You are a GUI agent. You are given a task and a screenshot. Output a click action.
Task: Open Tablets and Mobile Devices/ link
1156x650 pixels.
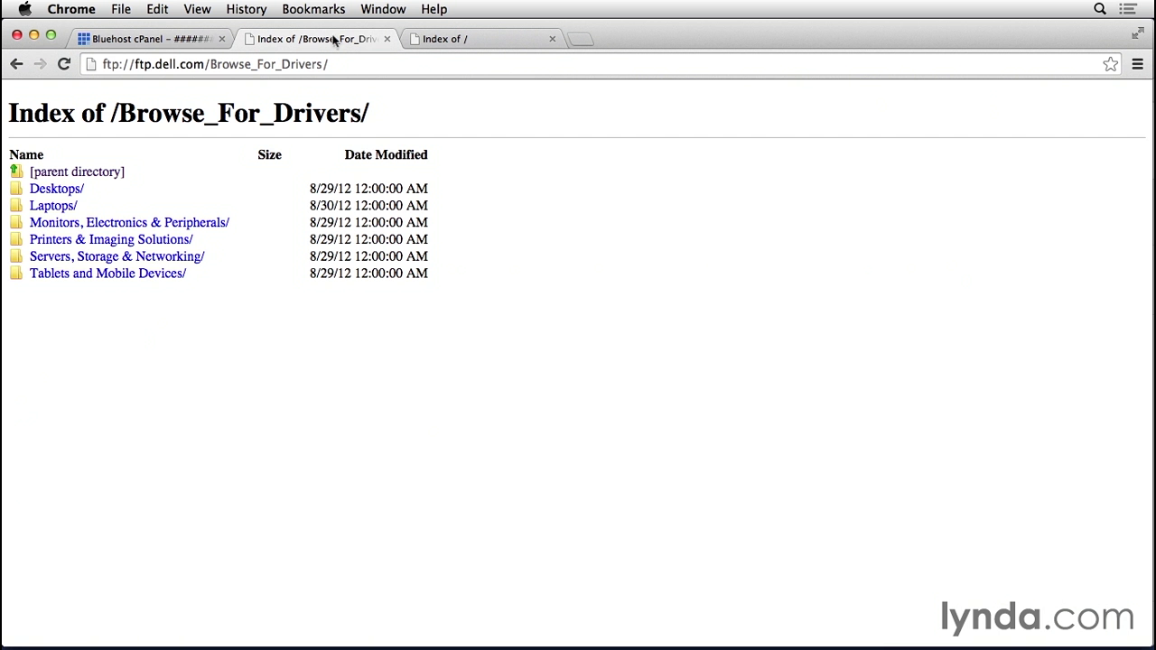coord(107,274)
